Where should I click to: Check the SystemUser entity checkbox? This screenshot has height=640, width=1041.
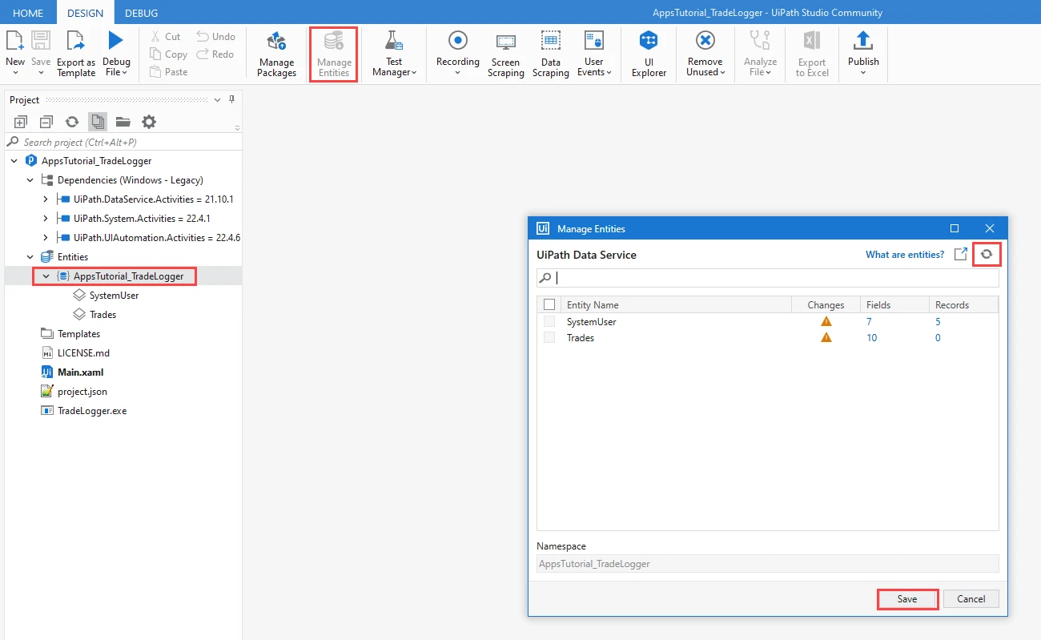point(549,321)
